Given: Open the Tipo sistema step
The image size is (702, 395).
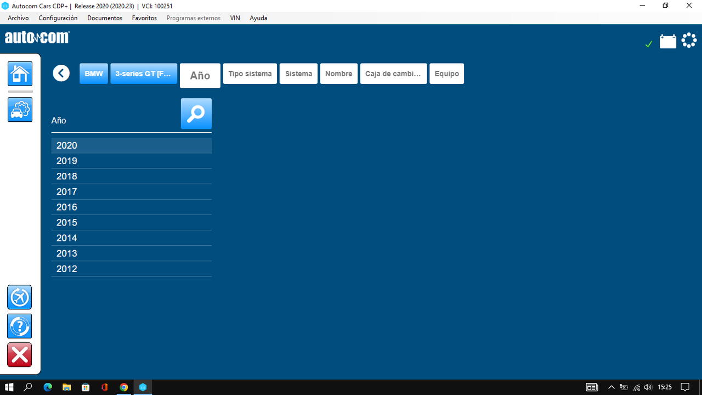Looking at the screenshot, I should click(250, 74).
